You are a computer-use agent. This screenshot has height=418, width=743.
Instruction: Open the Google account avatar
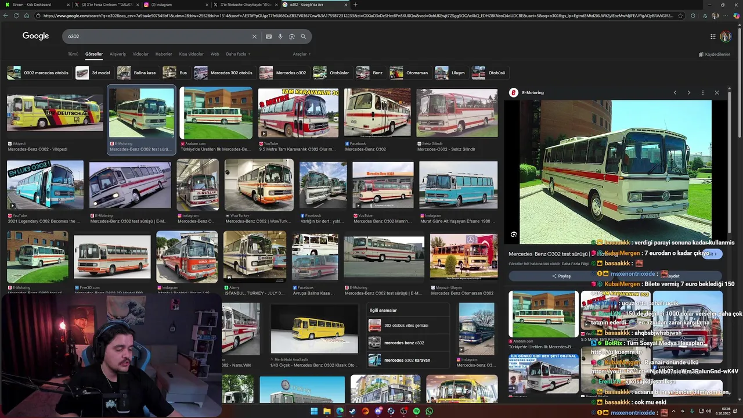coord(726,37)
